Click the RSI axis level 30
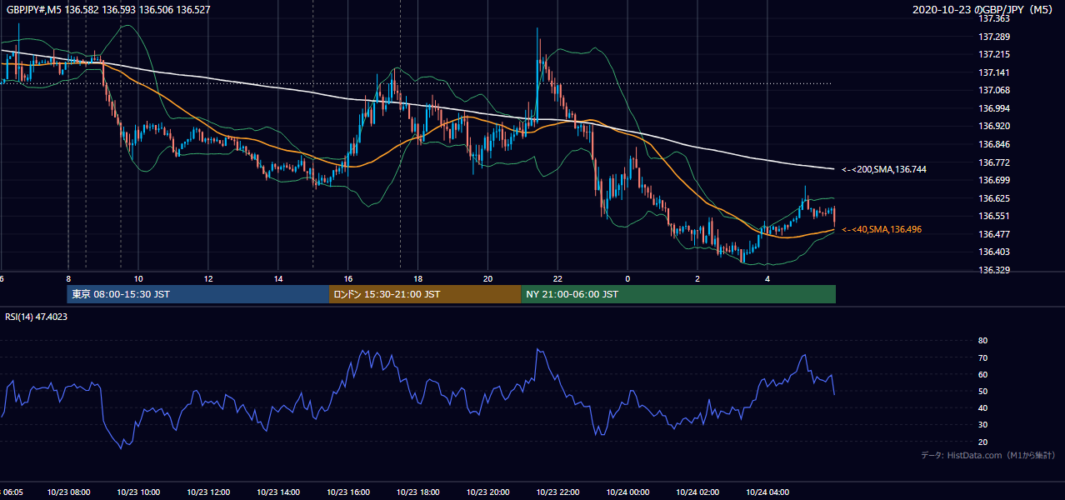 983,425
